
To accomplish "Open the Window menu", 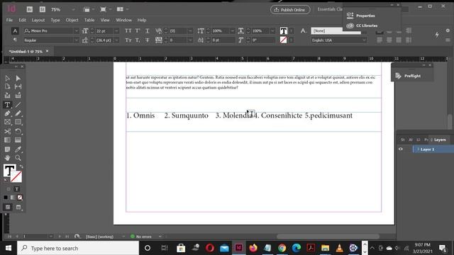I will point(123,20).
